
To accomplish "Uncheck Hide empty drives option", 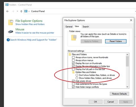I will tap(73, 81).
